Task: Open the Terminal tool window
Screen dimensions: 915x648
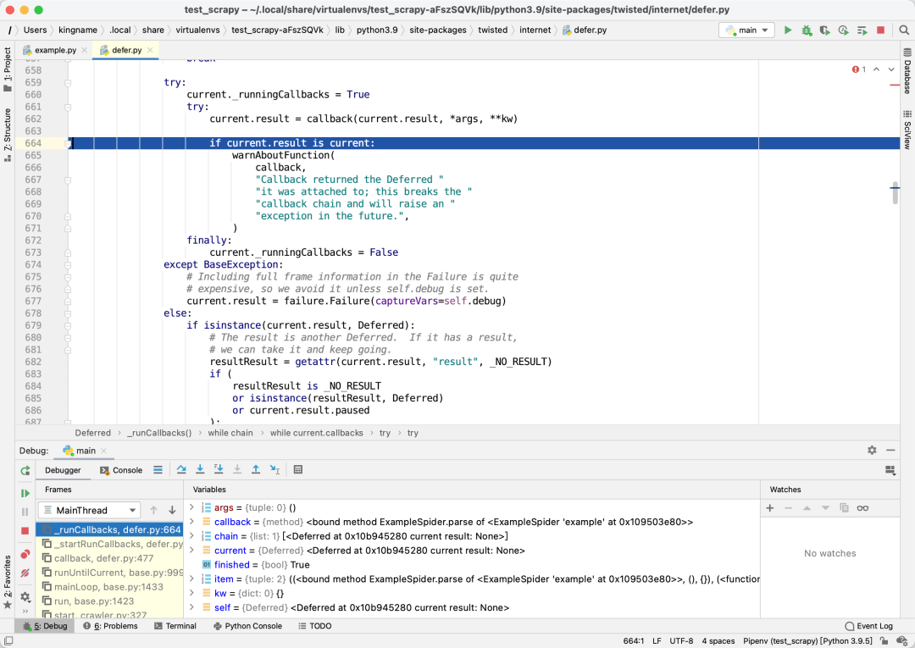Action: point(175,626)
